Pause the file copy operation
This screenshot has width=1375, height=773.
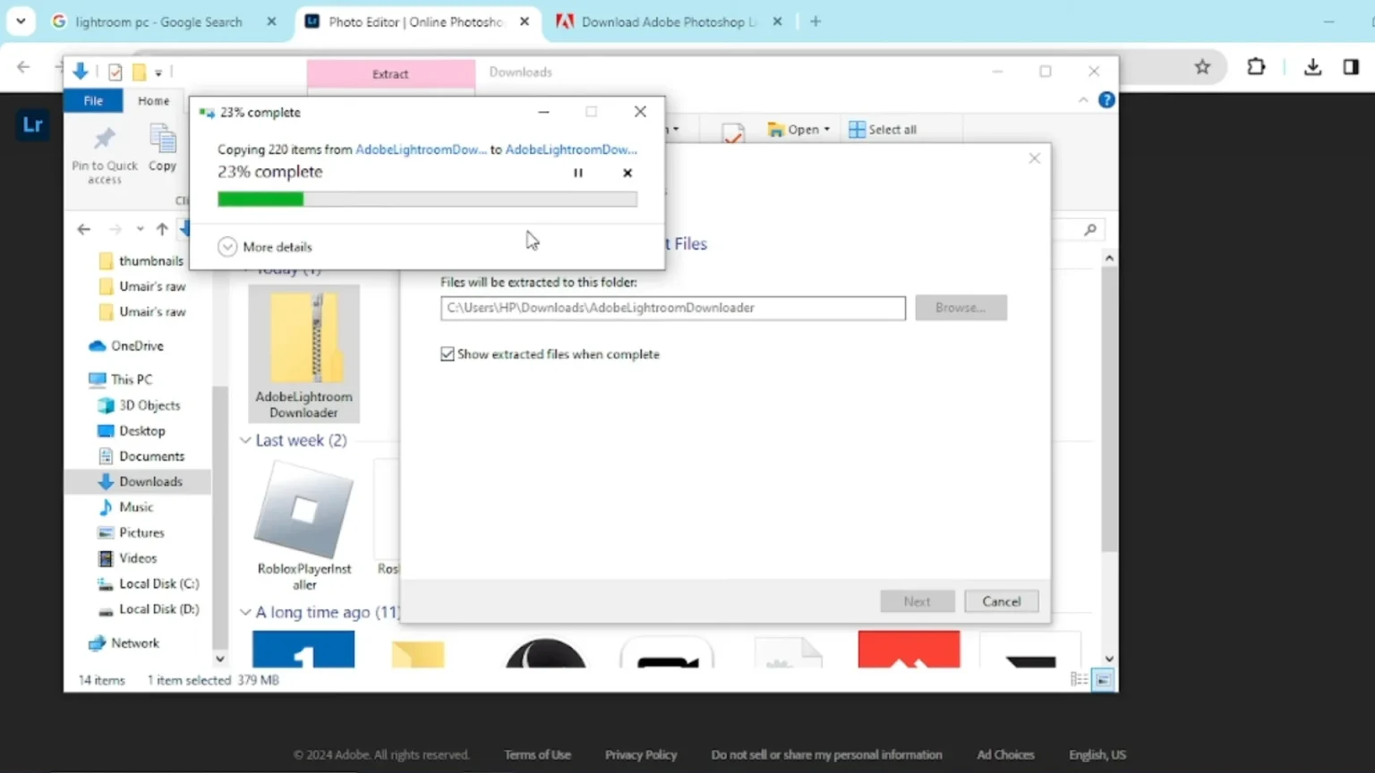click(x=578, y=173)
